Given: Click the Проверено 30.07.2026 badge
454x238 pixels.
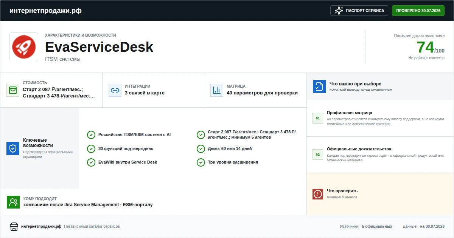Looking at the screenshot, I should 418,11.
